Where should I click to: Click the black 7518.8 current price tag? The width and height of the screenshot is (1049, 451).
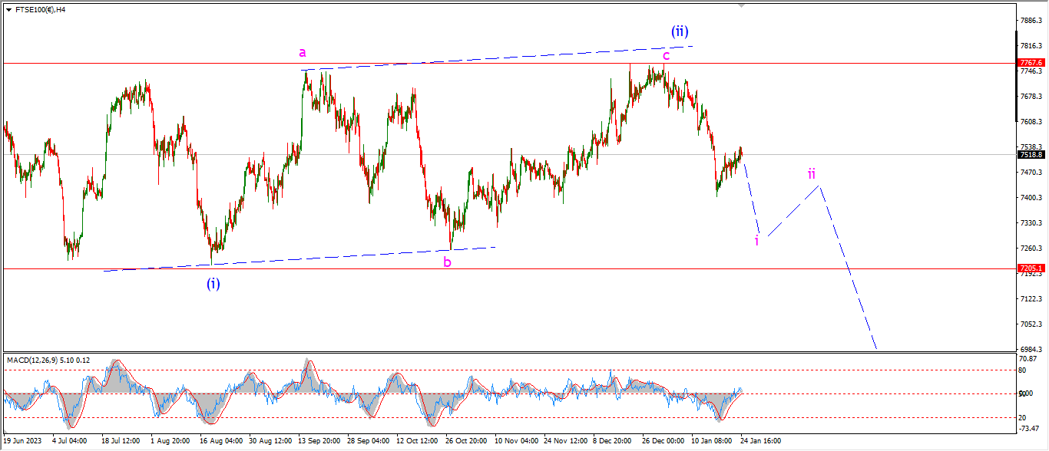pyautogui.click(x=1030, y=154)
